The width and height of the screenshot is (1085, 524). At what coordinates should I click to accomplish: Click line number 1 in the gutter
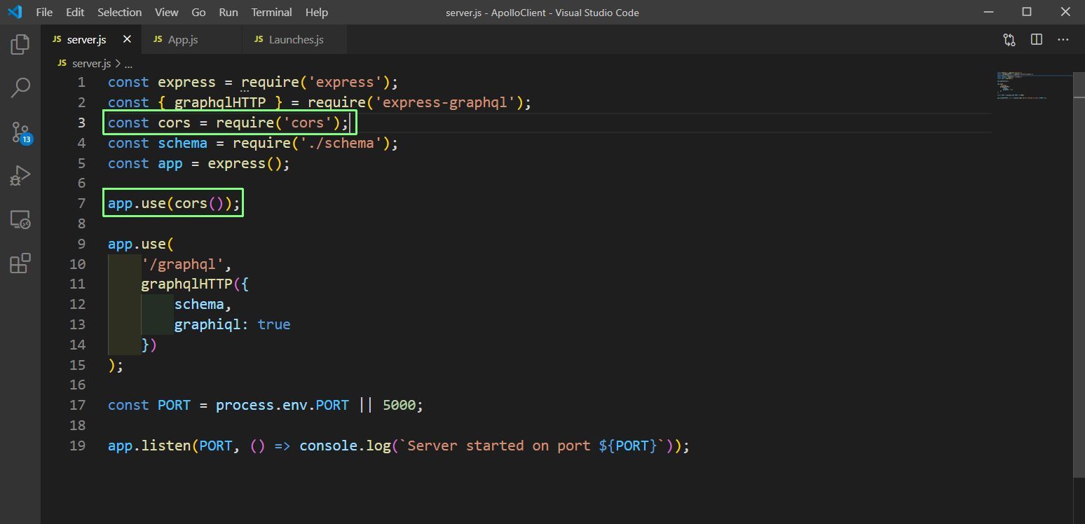(x=81, y=82)
